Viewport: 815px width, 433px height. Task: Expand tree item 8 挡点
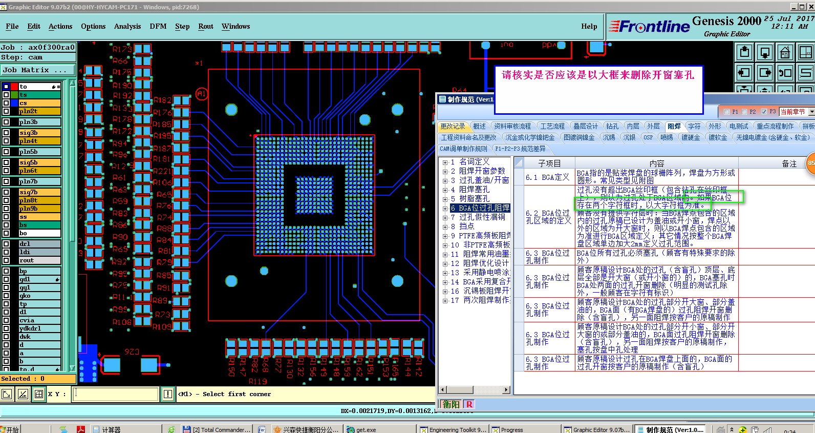click(x=445, y=227)
